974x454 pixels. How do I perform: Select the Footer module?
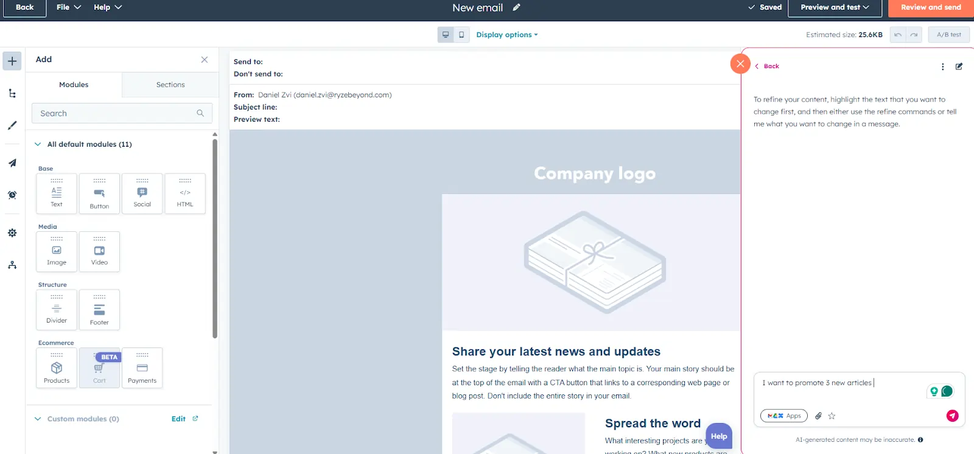99,310
